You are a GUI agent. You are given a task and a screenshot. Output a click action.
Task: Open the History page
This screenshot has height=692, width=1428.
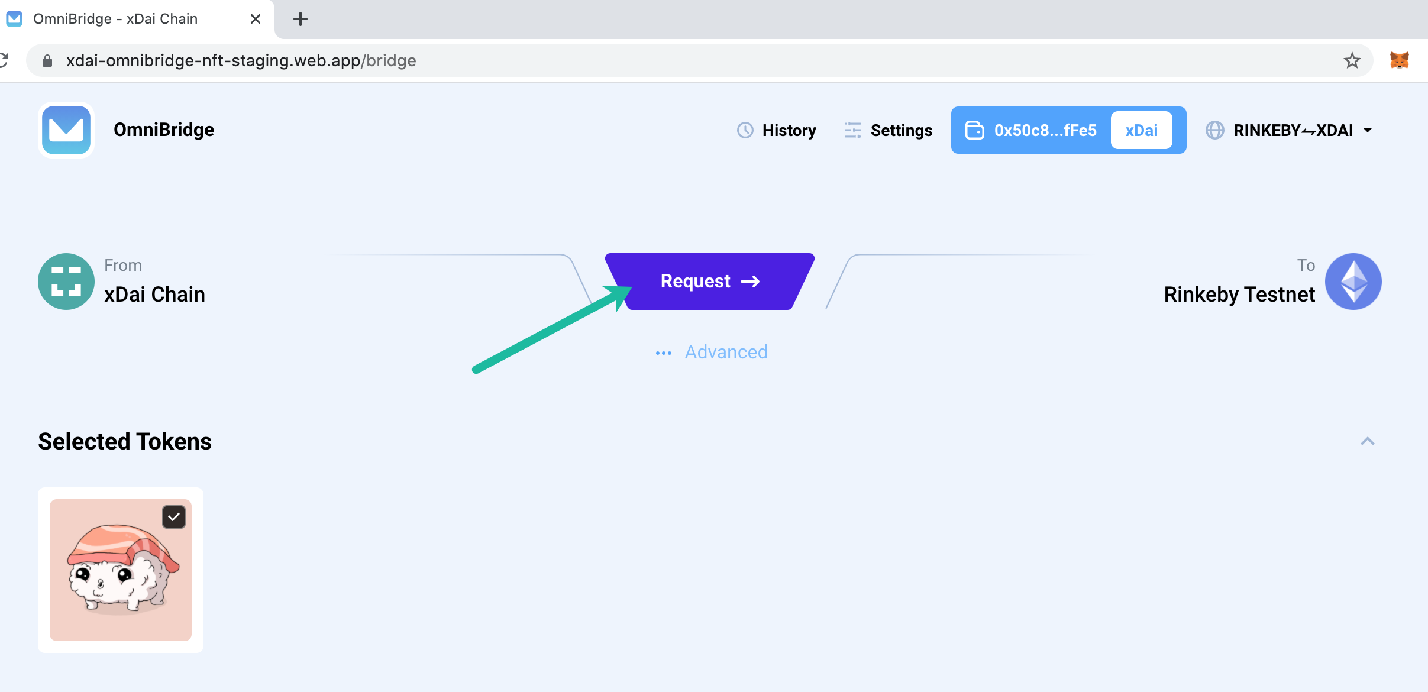pyautogui.click(x=777, y=130)
